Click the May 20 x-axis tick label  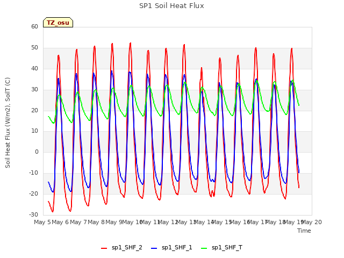click(312, 222)
